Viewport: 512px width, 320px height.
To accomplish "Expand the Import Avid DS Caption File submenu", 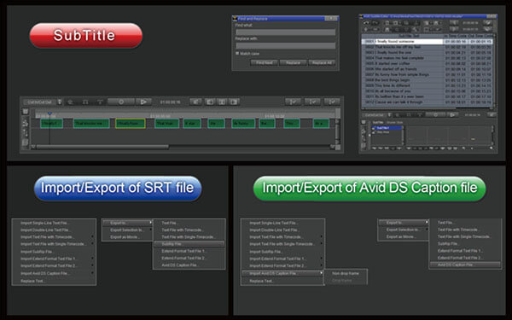I will (x=282, y=273).
